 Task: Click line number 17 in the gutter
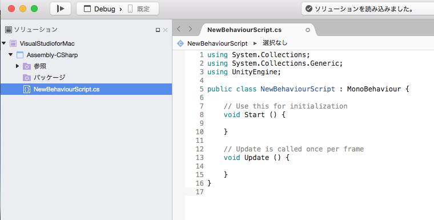click(199, 192)
